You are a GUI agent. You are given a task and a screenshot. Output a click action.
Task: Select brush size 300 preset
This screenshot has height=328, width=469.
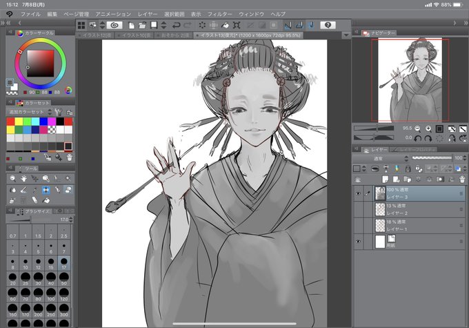pos(64,310)
